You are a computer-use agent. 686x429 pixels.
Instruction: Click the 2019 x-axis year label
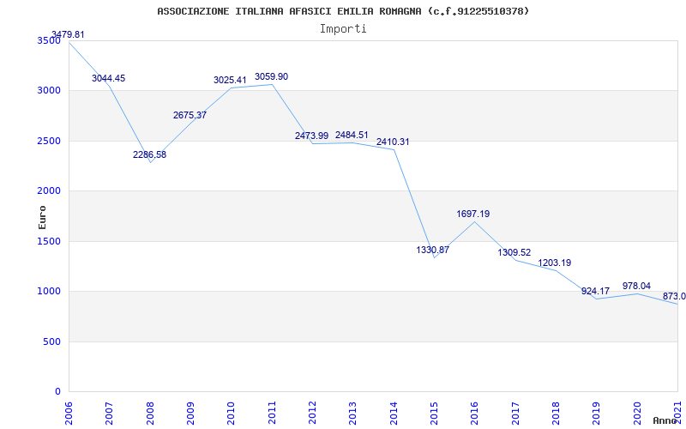(597, 413)
